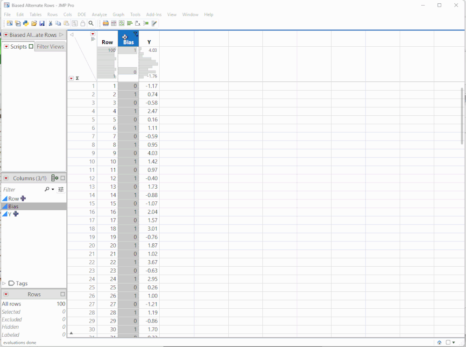
Task: Open the Graph menu
Action: click(x=118, y=14)
